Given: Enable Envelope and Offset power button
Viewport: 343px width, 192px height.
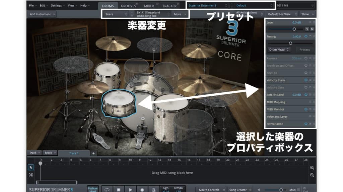Looking at the screenshot, I should pyautogui.click(x=306, y=65).
